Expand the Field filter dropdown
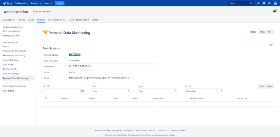This screenshot has height=137, width=280. click(x=111, y=91)
